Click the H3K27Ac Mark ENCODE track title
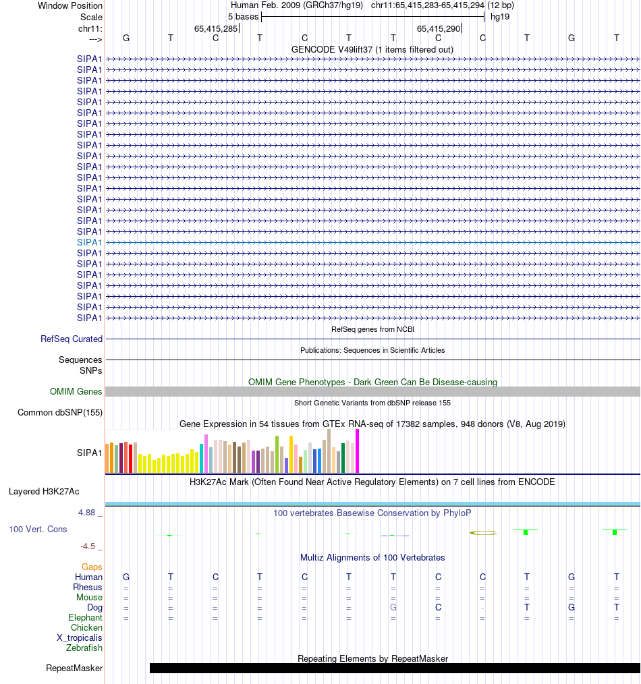The image size is (641, 684). point(372,482)
